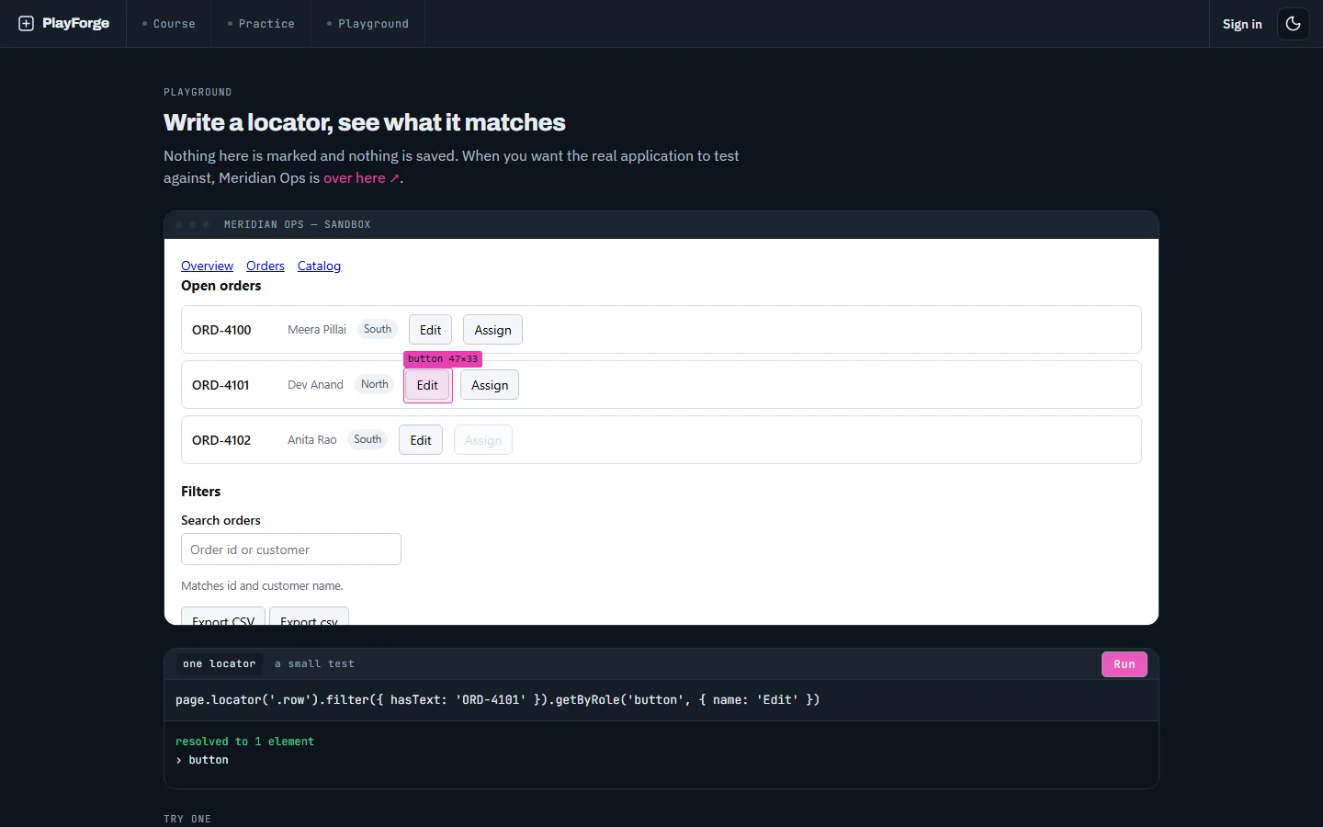Select the 'one locator' tab
1323x827 pixels.
(x=220, y=663)
